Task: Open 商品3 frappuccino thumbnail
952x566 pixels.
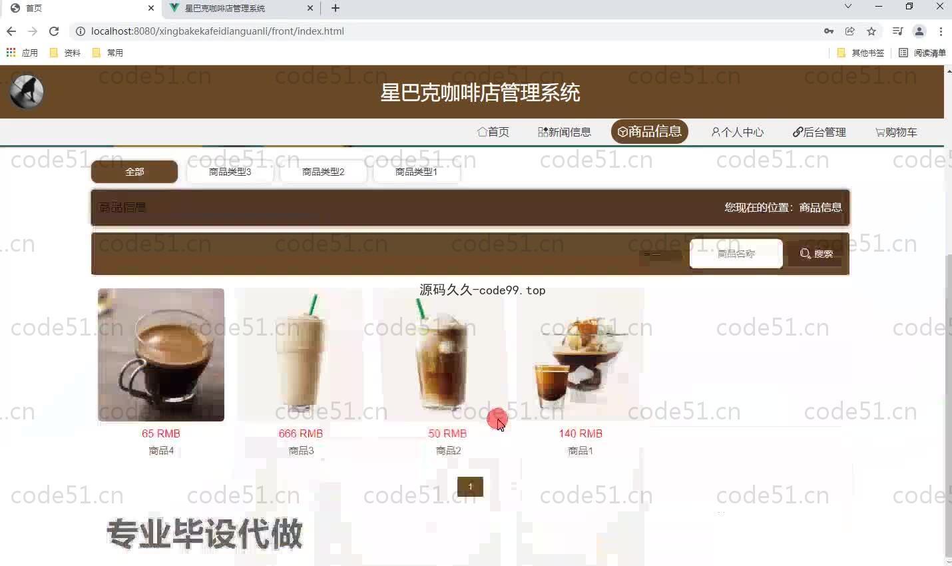Action: pyautogui.click(x=300, y=355)
